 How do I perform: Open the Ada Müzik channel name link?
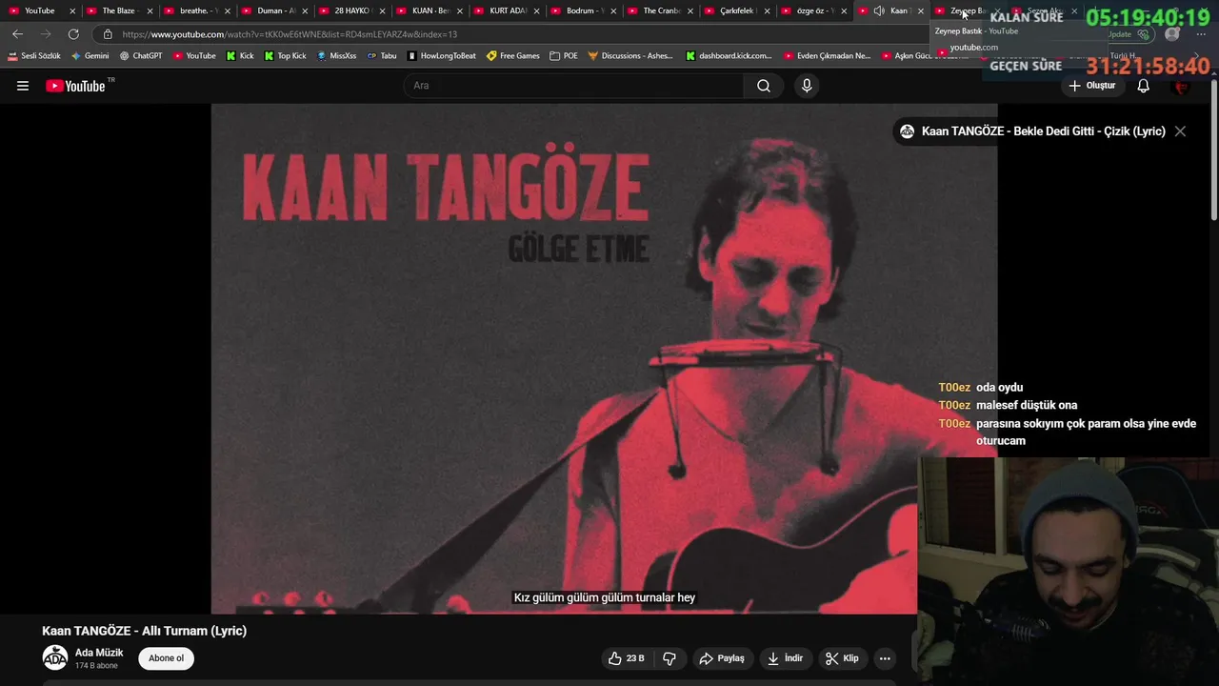click(99, 653)
